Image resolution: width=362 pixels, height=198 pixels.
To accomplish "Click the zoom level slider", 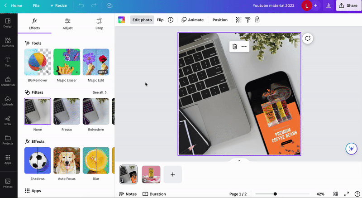I will tap(275, 194).
